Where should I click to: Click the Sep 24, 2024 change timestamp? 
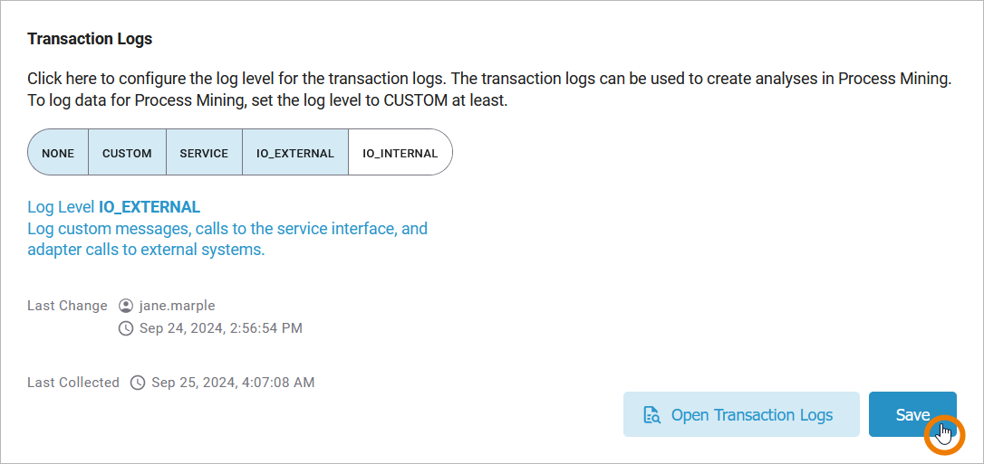click(x=221, y=328)
